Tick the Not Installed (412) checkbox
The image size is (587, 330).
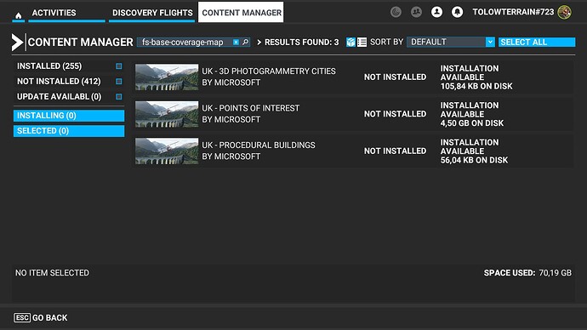(x=118, y=81)
